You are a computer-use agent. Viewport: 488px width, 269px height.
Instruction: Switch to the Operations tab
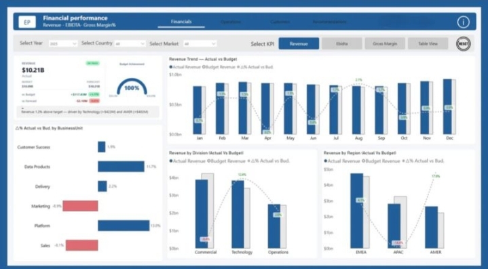click(231, 22)
